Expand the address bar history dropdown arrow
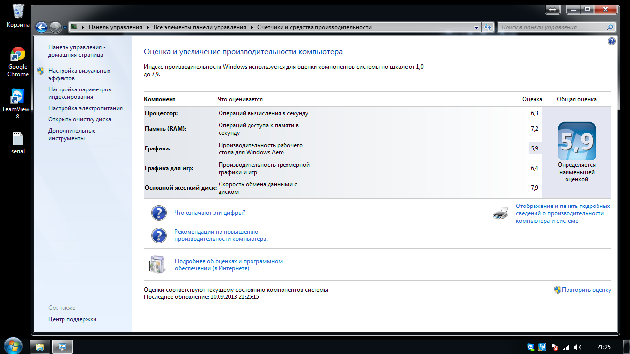Image resolution: width=630 pixels, height=354 pixels. 476,28
